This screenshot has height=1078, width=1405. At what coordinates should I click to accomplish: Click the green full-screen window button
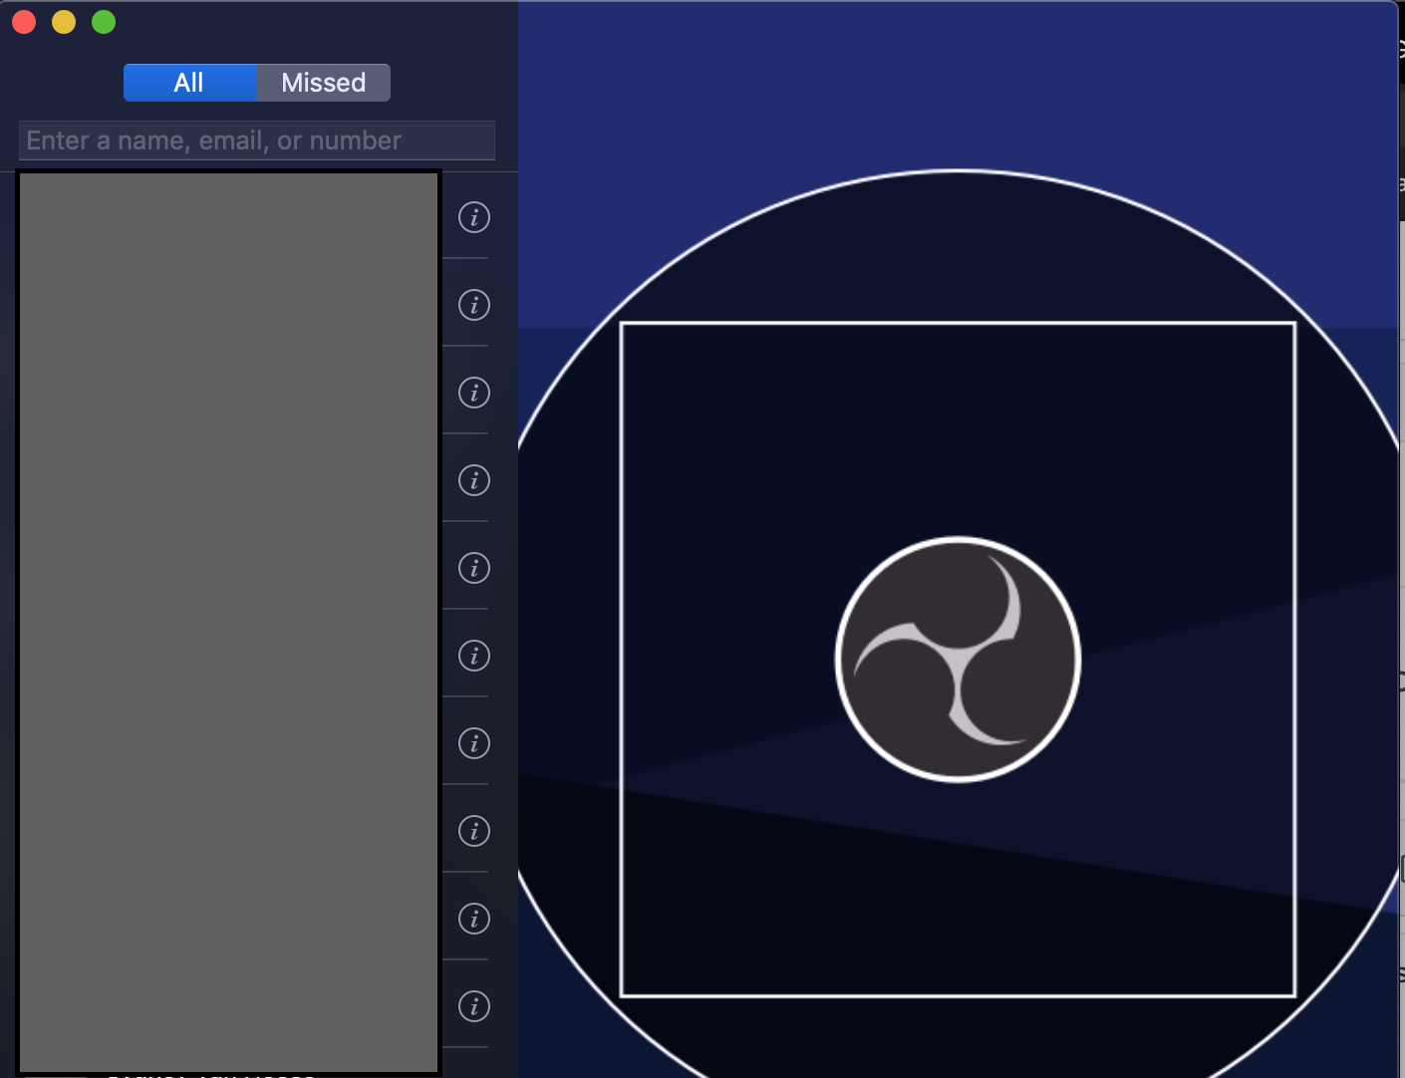coord(104,22)
